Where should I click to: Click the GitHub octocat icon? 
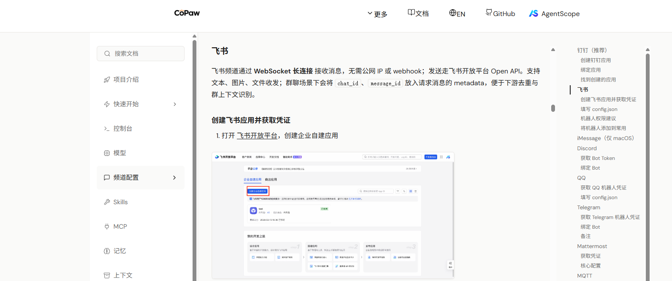click(x=489, y=13)
